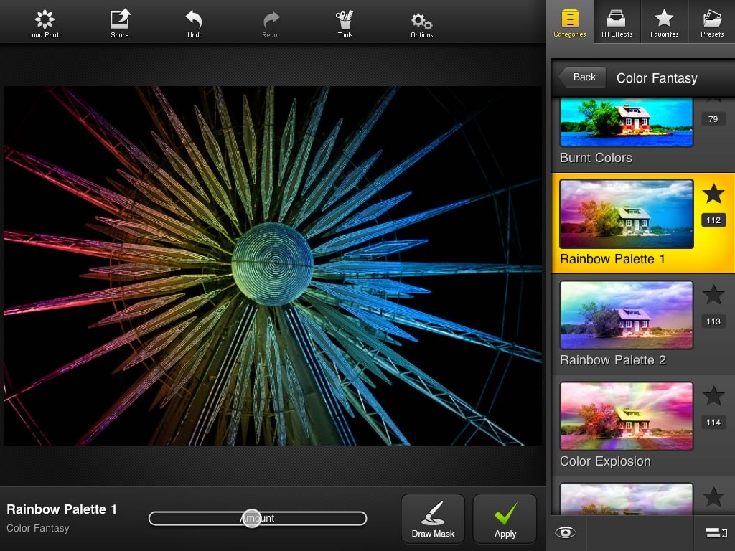Open the Load Photo flower icon
The width and height of the screenshot is (735, 551).
[x=45, y=19]
